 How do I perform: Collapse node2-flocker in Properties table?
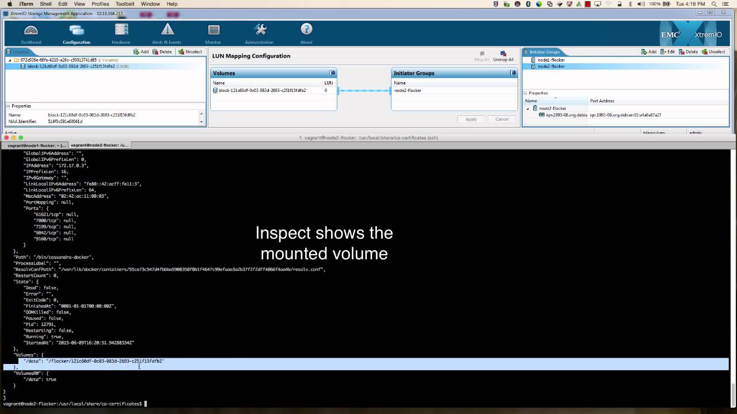point(528,108)
